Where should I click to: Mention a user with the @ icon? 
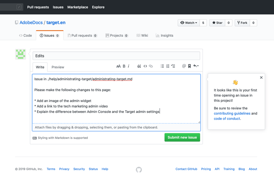click(184, 66)
